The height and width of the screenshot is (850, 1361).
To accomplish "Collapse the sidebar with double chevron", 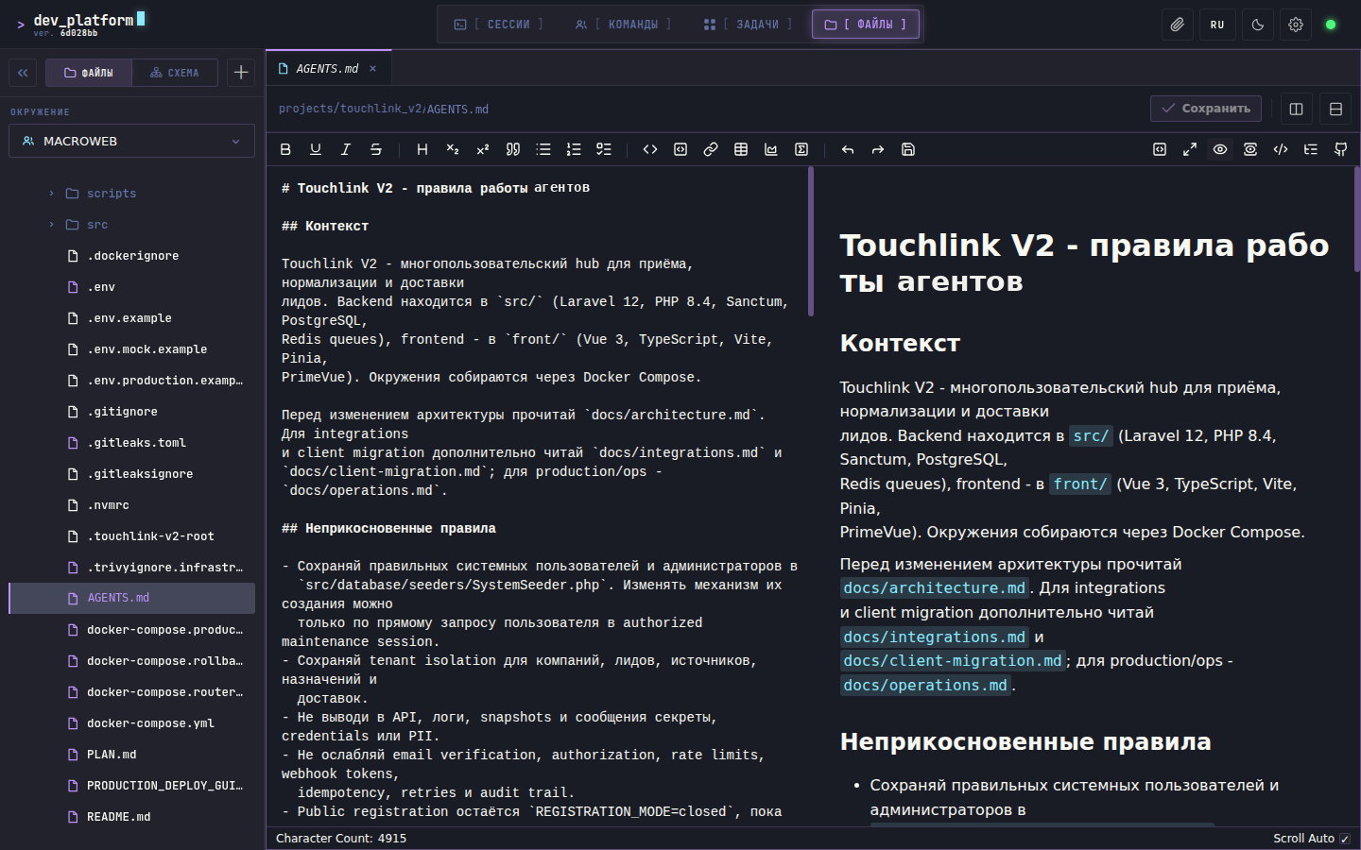I will pyautogui.click(x=23, y=73).
